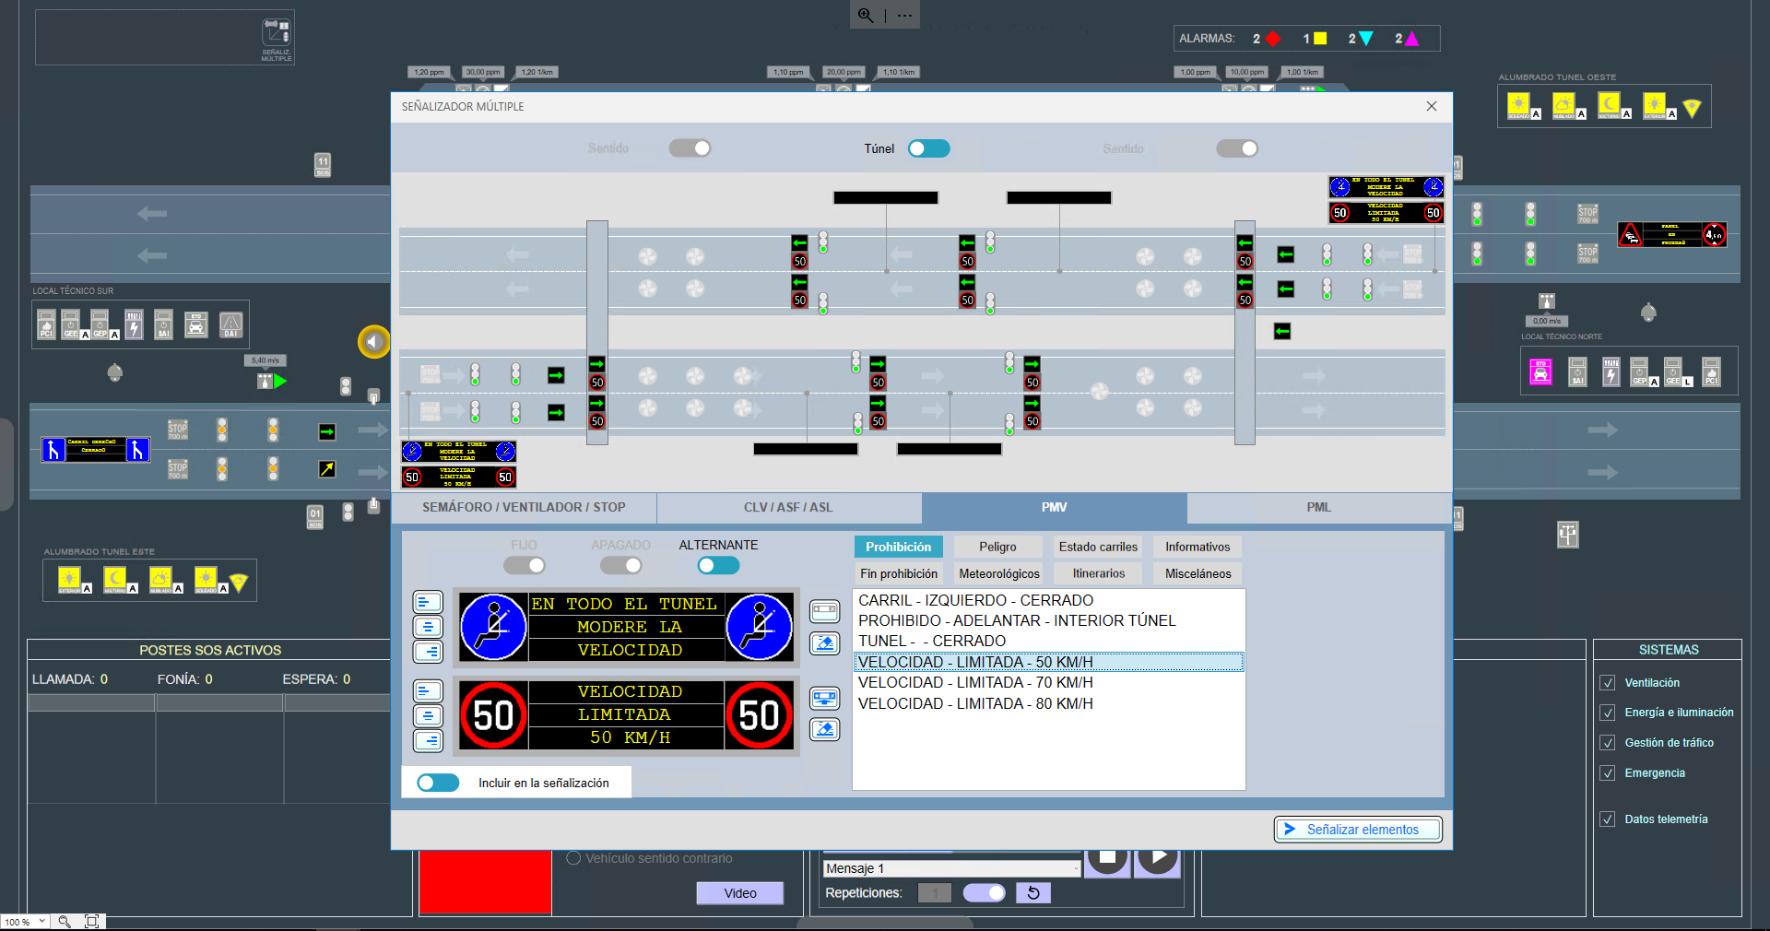The height and width of the screenshot is (931, 1770).
Task: Uncheck Ventilación in the Sistemas panel
Action: point(1608,682)
